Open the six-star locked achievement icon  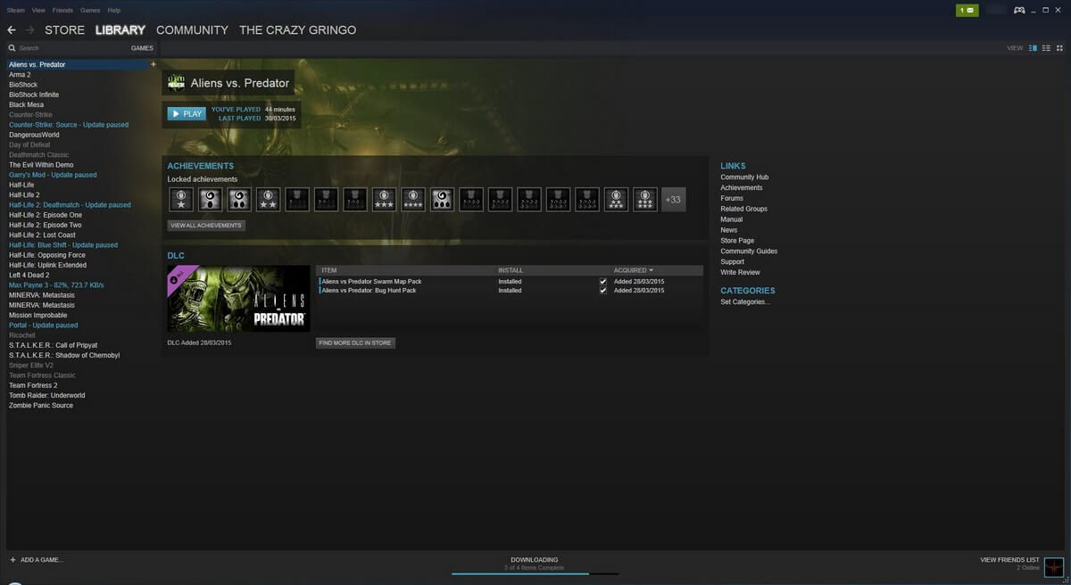coord(645,200)
